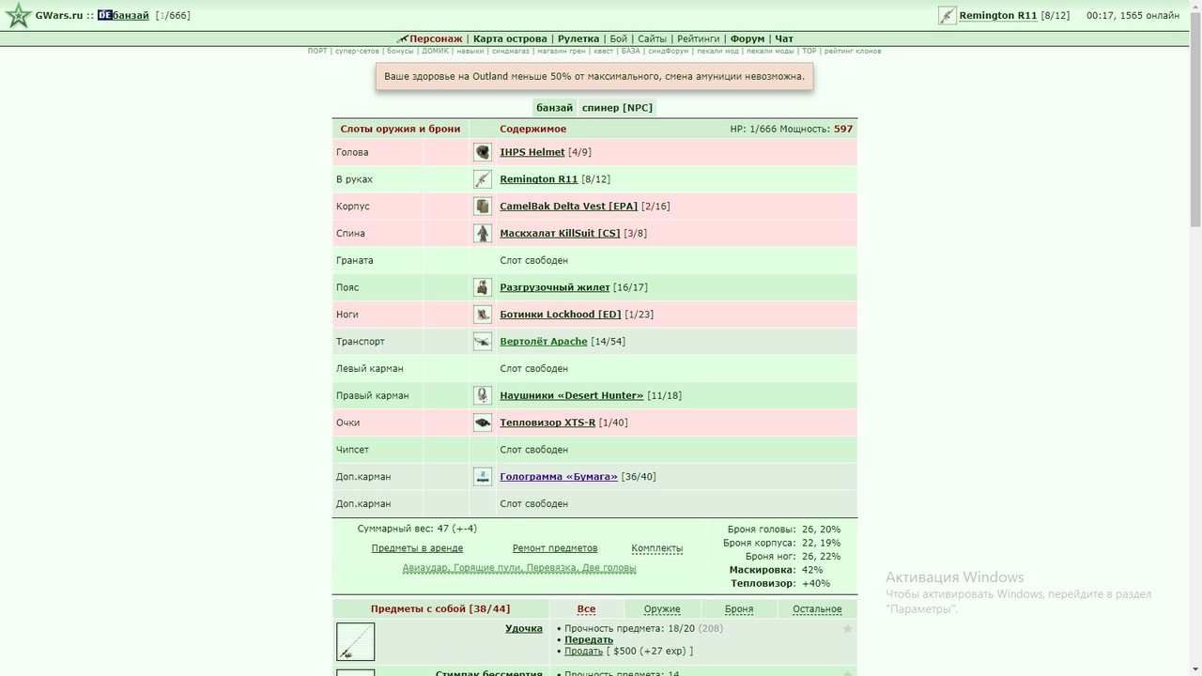Open Сайты menu item
This screenshot has height=676, width=1202.
tap(652, 39)
